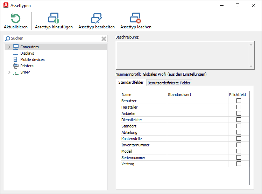This screenshot has width=262, height=194.
Task: Click the Abteilung field name cell
Action: (144, 132)
